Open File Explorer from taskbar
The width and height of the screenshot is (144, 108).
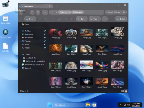pyautogui.click(x=88, y=105)
